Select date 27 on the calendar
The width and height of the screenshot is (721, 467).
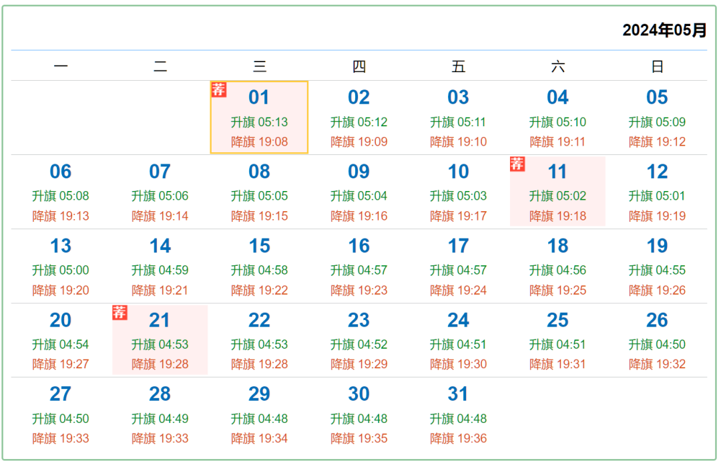click(60, 394)
